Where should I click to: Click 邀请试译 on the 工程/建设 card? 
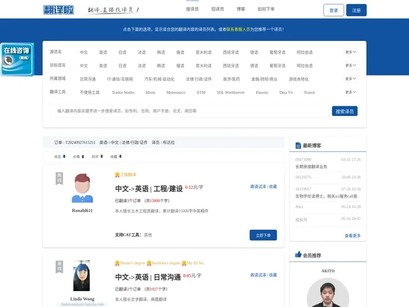(258, 186)
